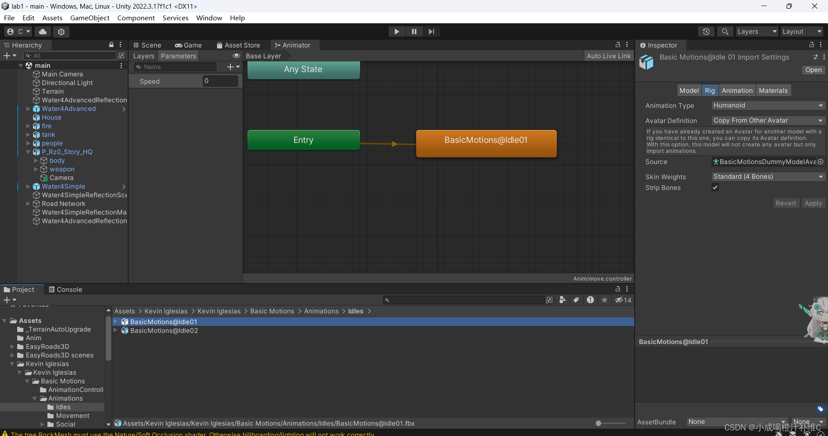The height and width of the screenshot is (436, 828).
Task: Open the Inspector panel context menu icon
Action: (x=821, y=45)
